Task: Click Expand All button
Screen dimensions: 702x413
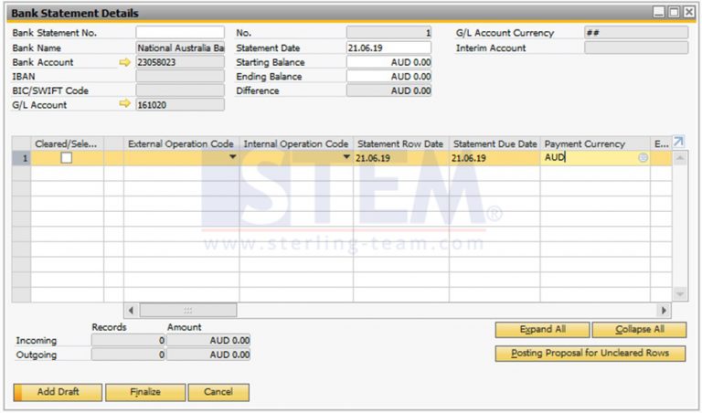Action: click(x=542, y=330)
